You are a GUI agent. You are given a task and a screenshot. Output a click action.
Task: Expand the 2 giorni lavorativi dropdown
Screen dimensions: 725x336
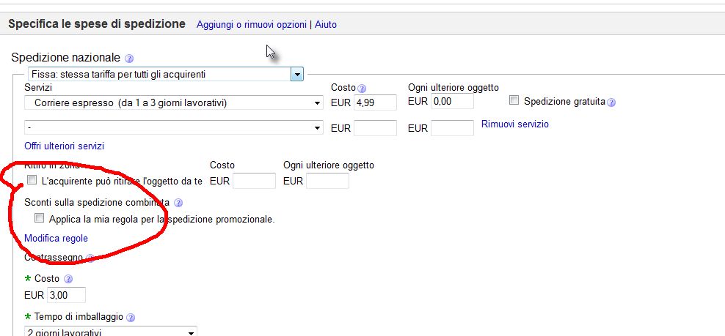tap(192, 332)
